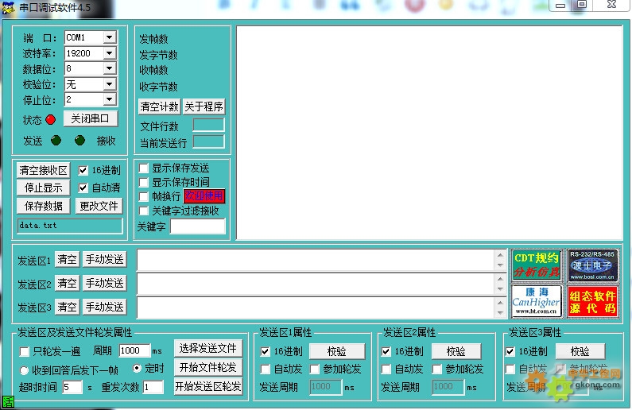The image size is (632, 410).
Task: Enable 显示保存发送 checkbox
Action: 143,168
